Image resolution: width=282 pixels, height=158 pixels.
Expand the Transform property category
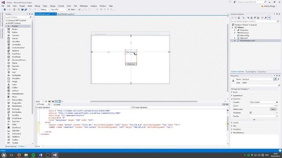[232, 129]
